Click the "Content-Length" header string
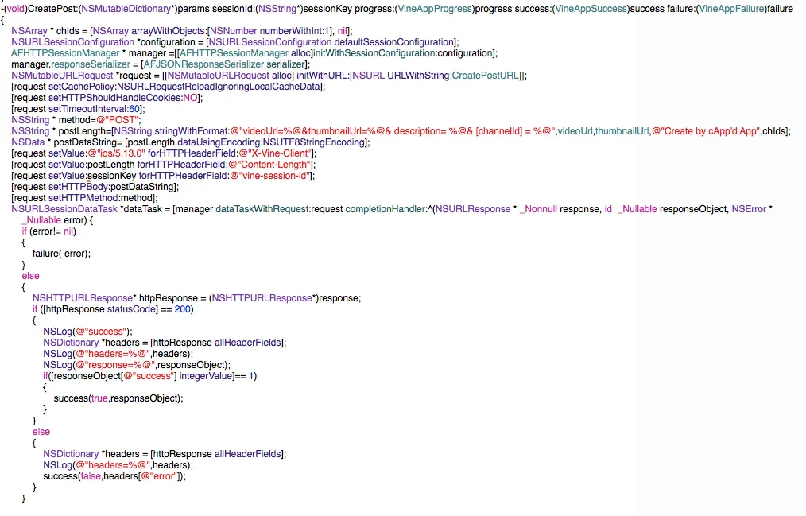 pos(272,165)
